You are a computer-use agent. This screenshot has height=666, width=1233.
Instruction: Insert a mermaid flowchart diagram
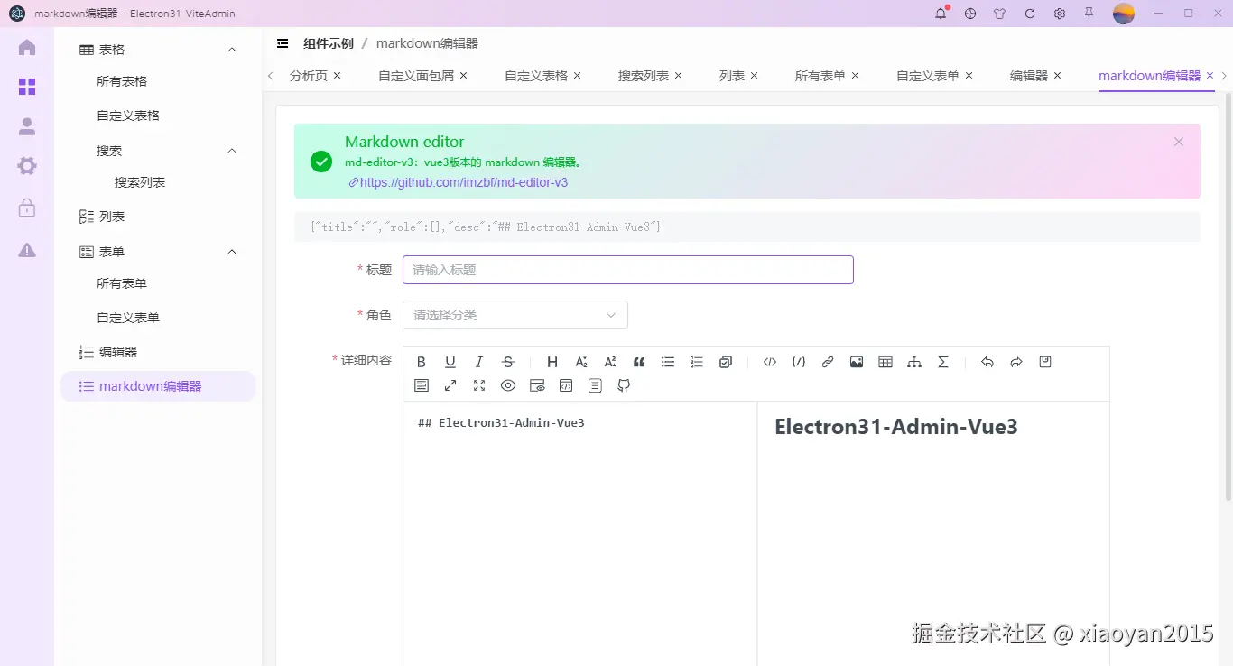(913, 362)
